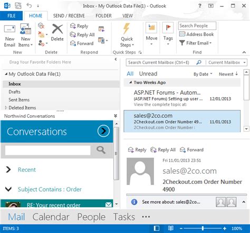The image size is (250, 233).
Task: Click the ribbon Forward button
Action: 82,43
